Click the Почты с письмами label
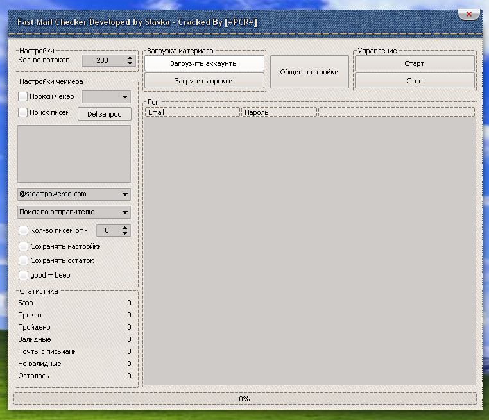 click(47, 351)
